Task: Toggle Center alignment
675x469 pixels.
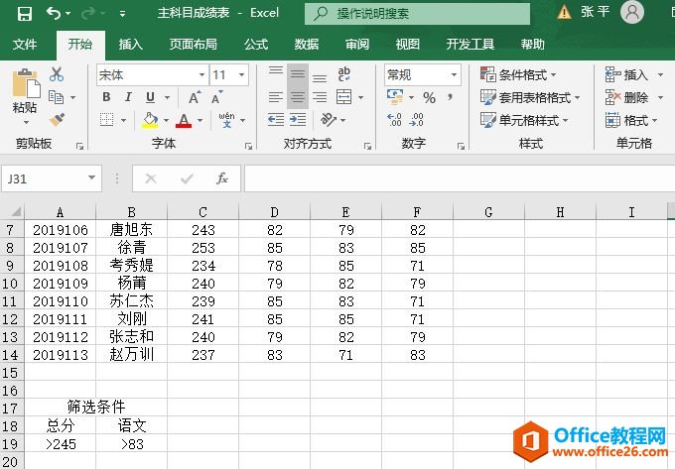Action: [x=298, y=97]
